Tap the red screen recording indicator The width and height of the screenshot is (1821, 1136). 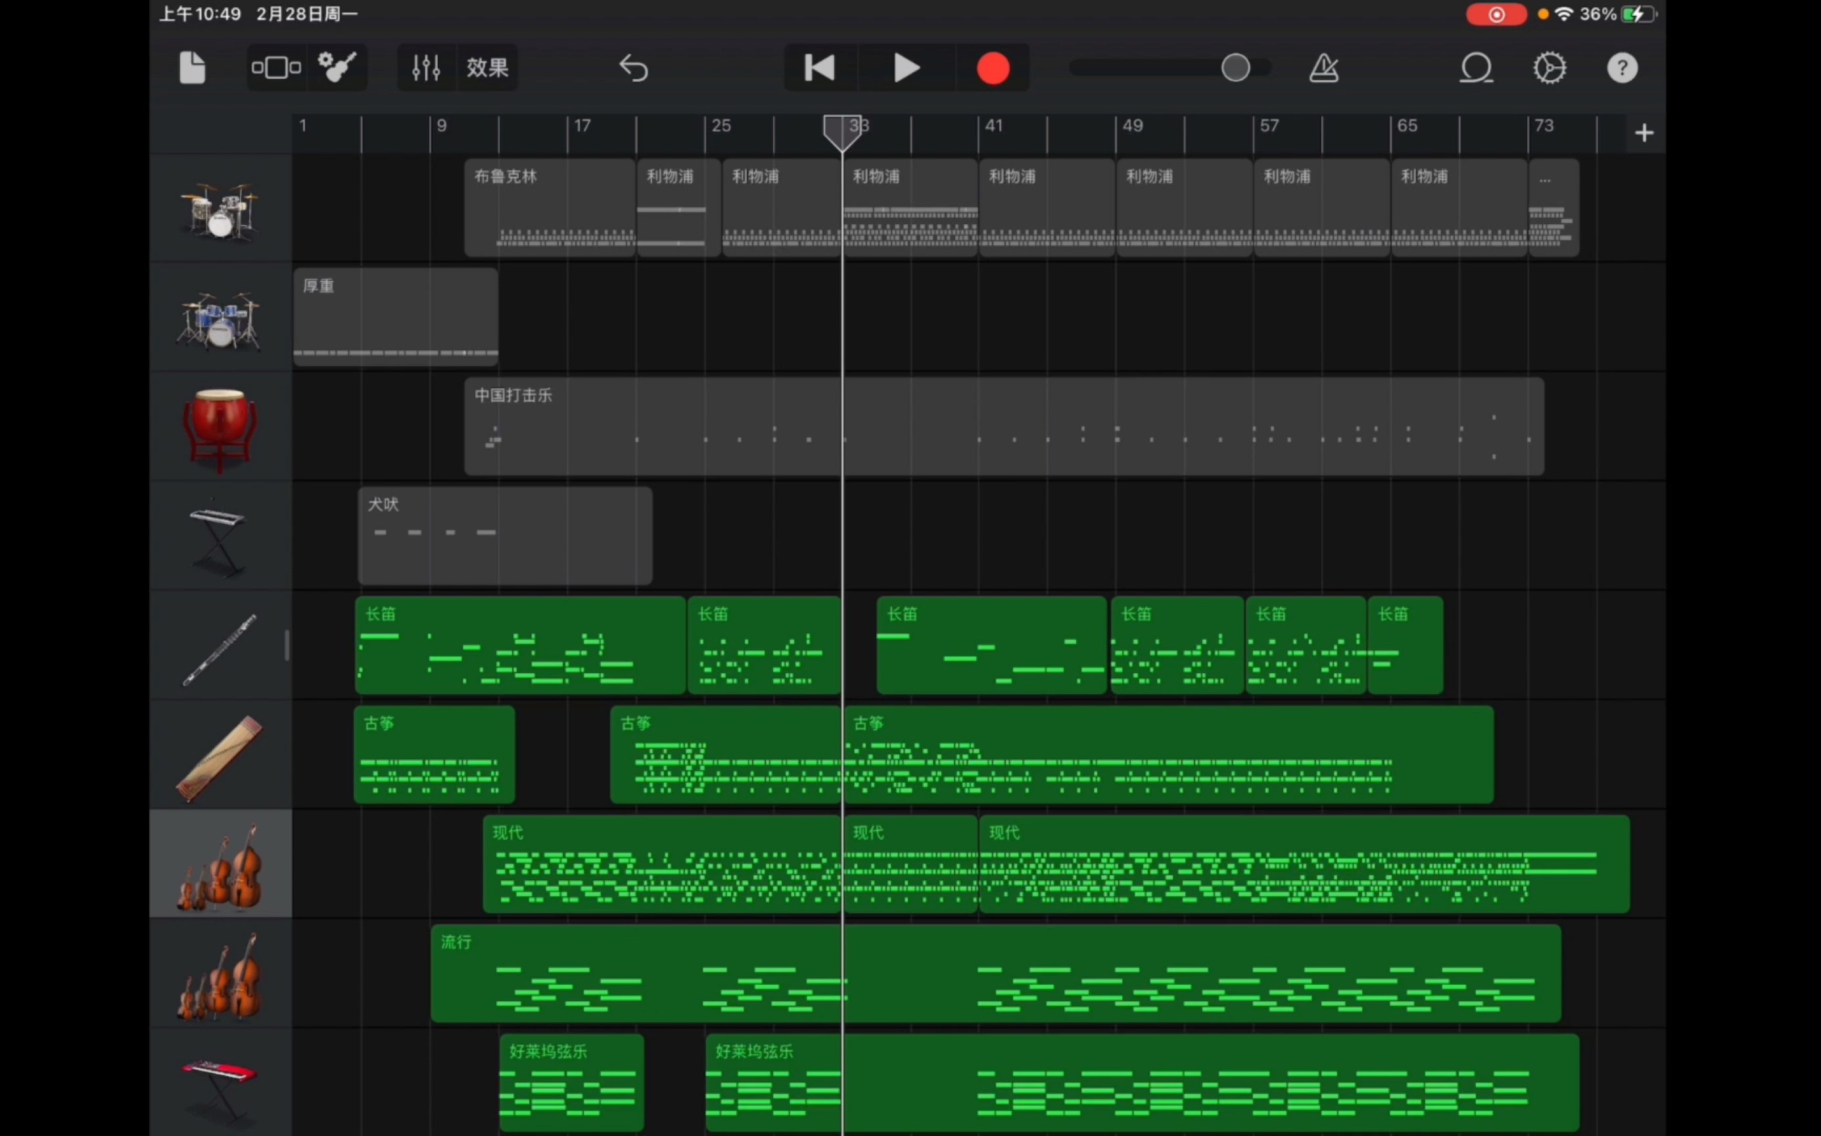click(1496, 14)
